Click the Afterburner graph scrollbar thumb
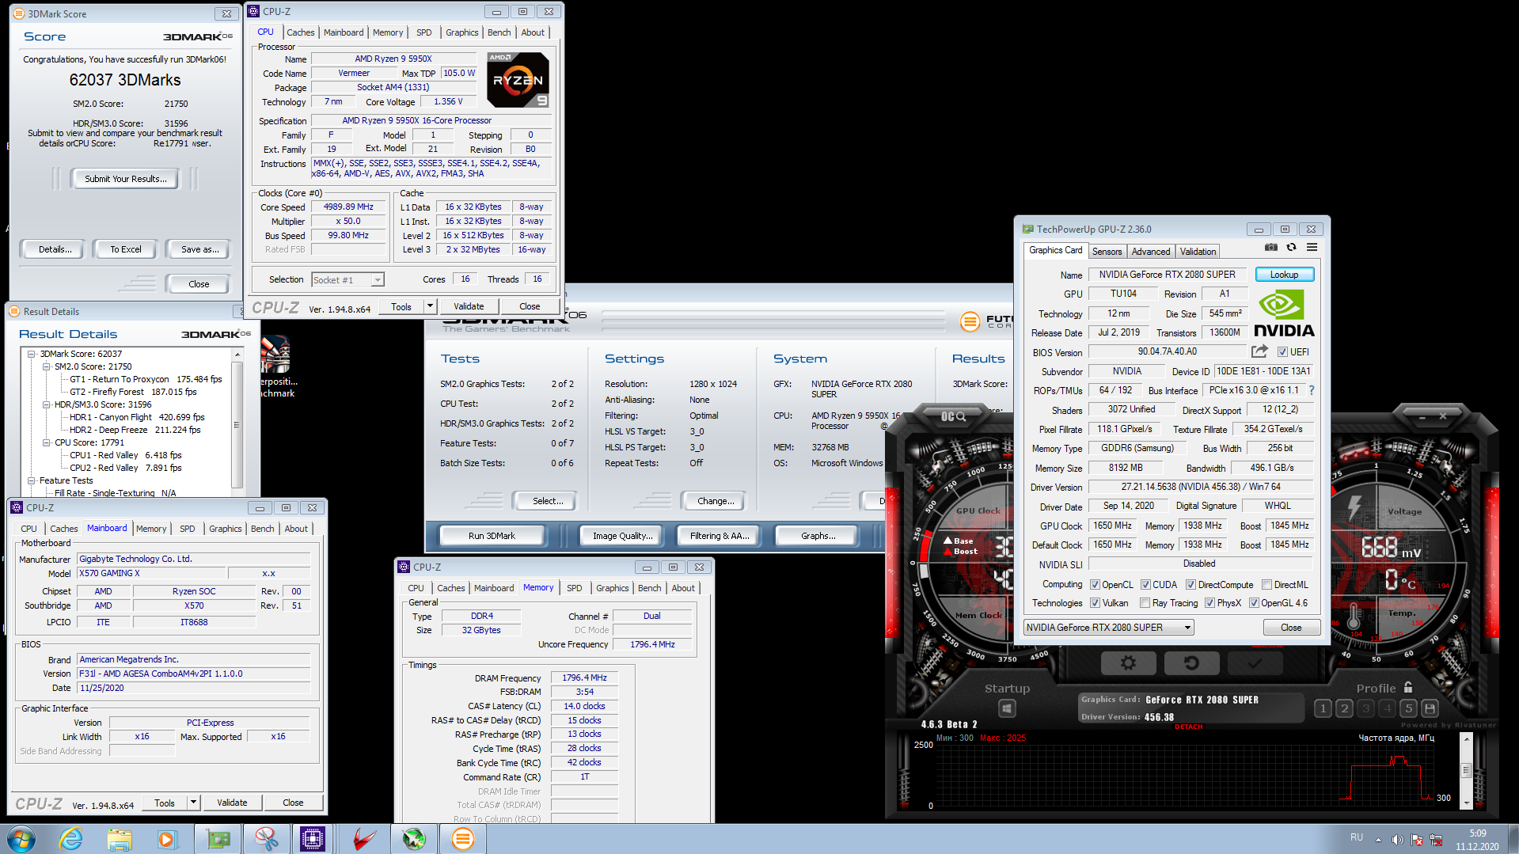This screenshot has height=854, width=1519. pos(1465,769)
